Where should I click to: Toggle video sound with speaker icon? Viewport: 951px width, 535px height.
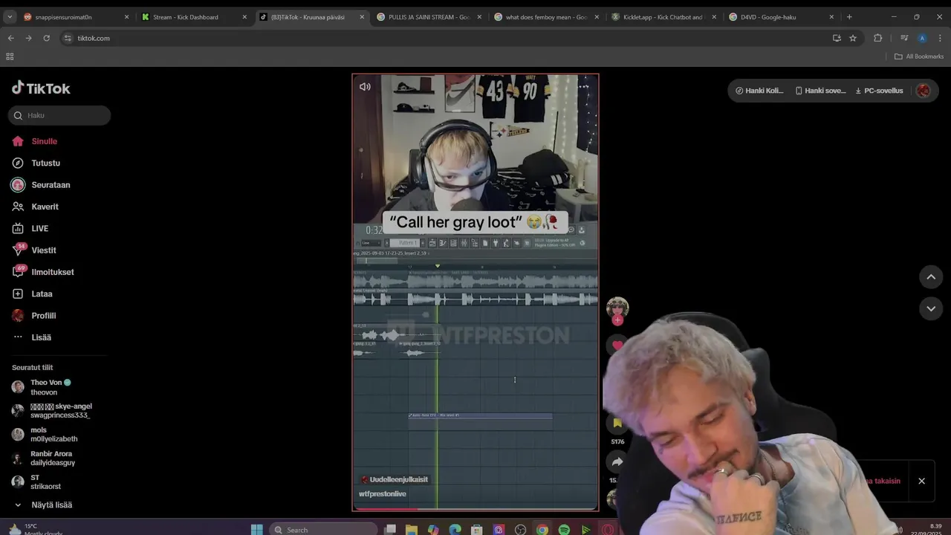pos(365,86)
